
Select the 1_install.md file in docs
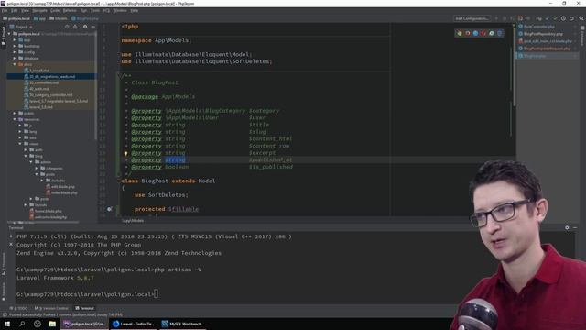point(37,71)
